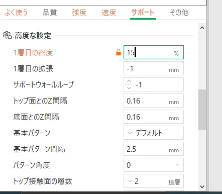222x194 pixels.
Task: Switch to the 品質 tab
Action: [50, 13]
